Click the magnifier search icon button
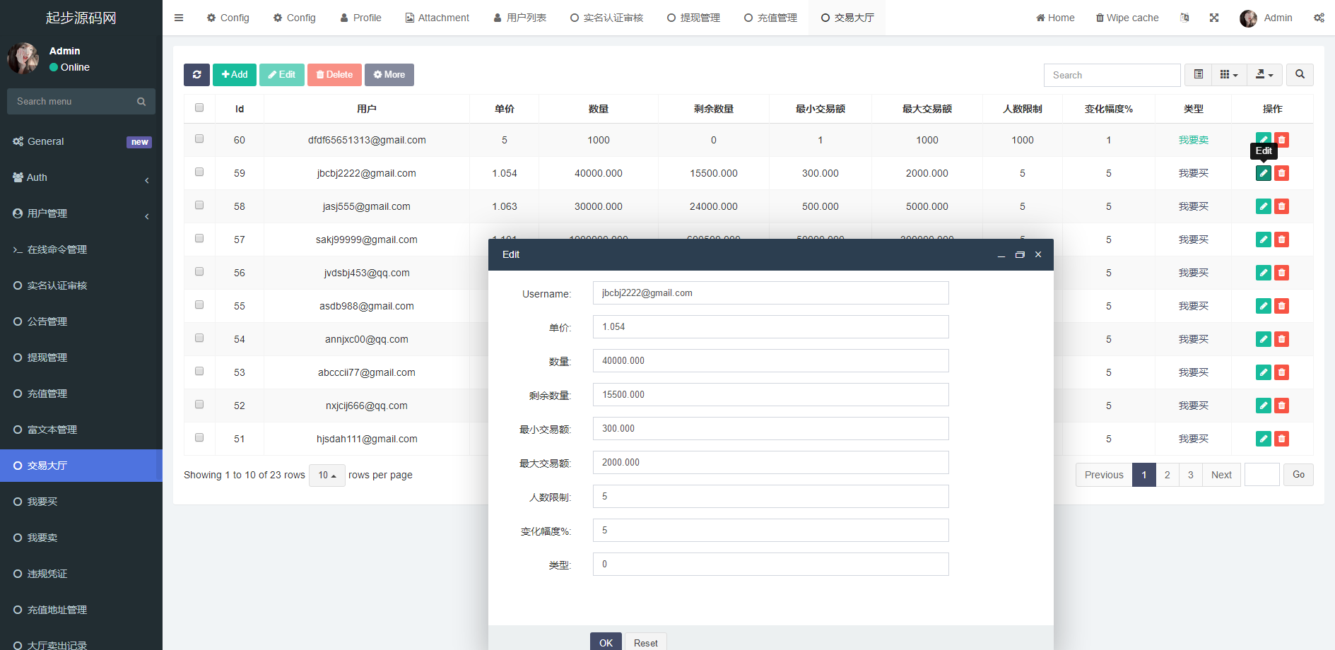 [x=1300, y=75]
